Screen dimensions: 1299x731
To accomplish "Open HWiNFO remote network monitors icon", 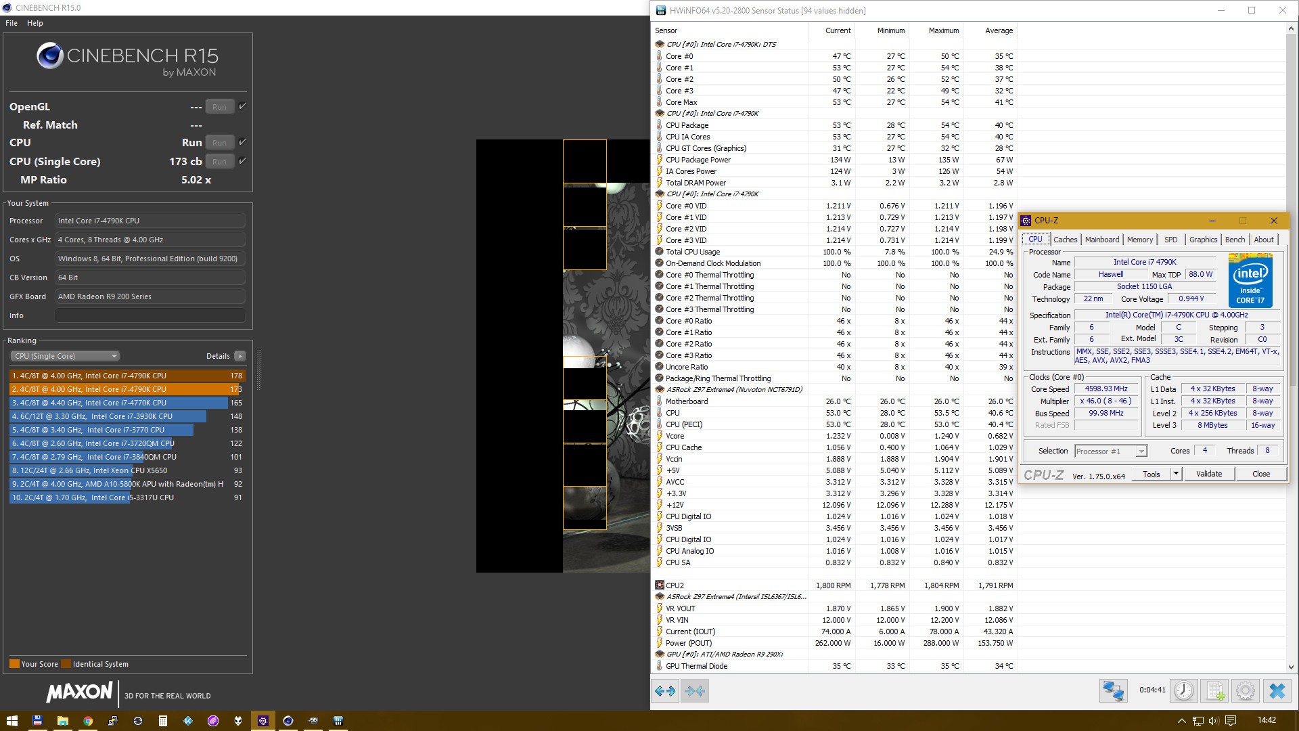I will tap(1113, 691).
